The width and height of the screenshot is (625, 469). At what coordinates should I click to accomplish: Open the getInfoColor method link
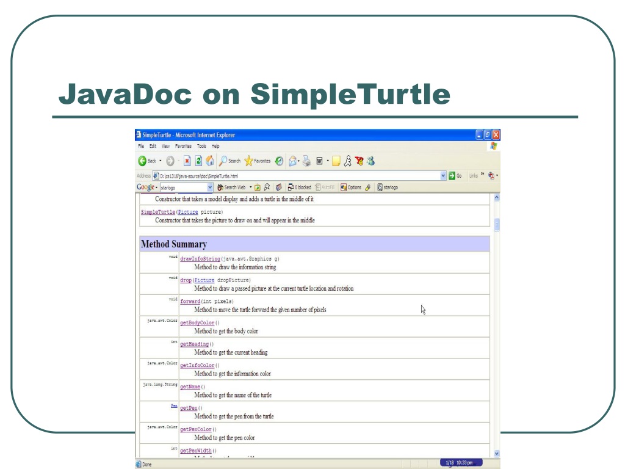tap(197, 365)
